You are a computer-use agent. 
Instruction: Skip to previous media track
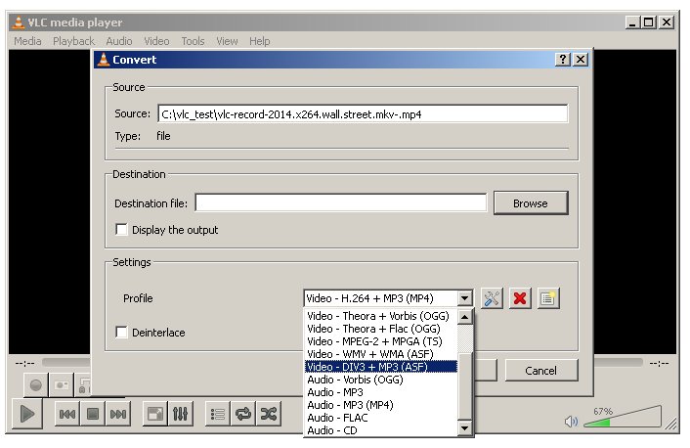click(x=66, y=414)
